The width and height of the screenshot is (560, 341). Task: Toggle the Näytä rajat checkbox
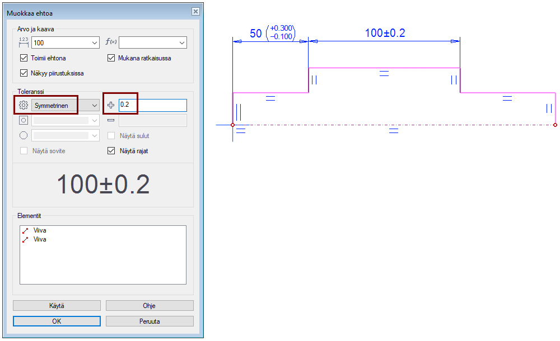click(111, 150)
